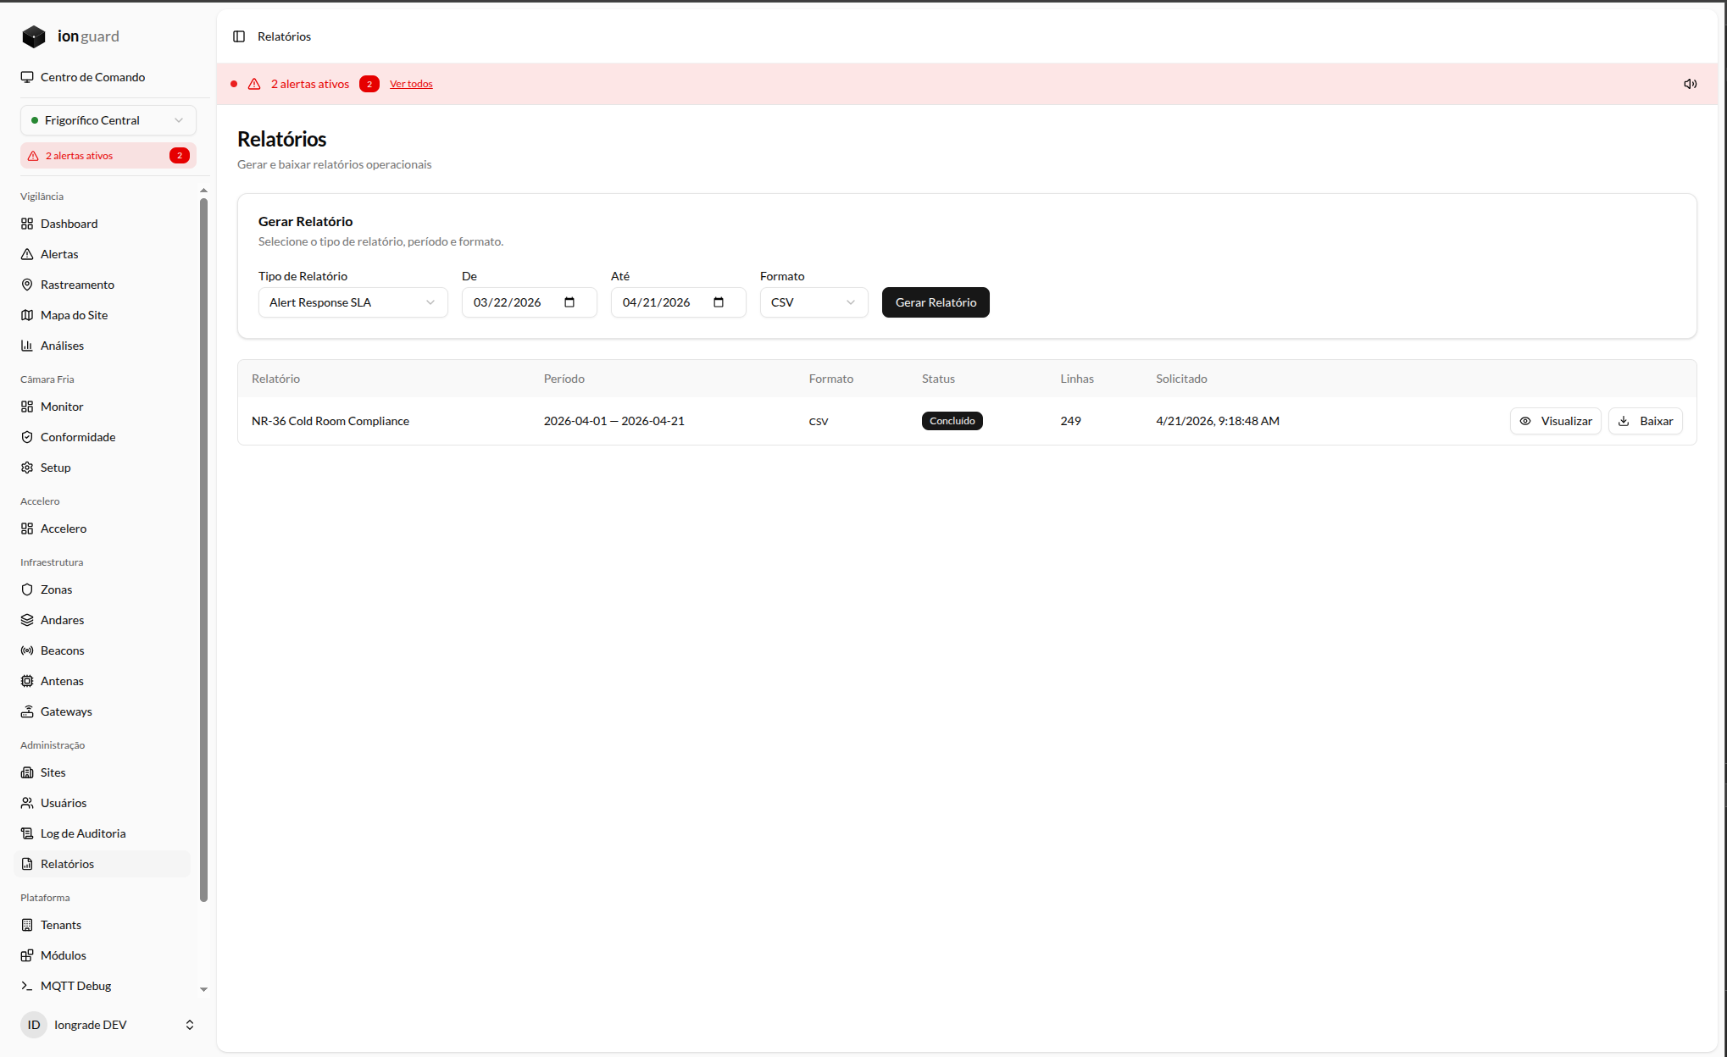Click period 2026-04-01 — 2026-04-21 cell
Viewport: 1727px width, 1057px height.
(x=614, y=421)
